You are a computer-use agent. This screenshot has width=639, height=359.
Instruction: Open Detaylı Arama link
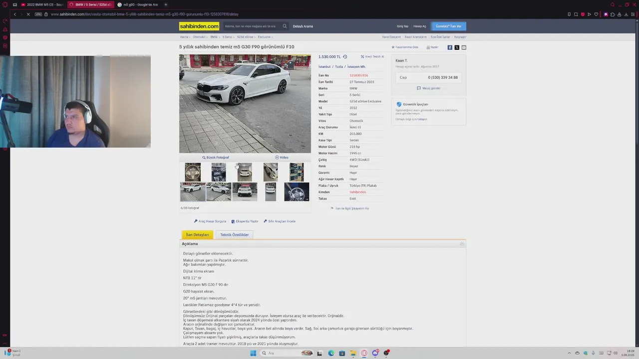pos(303,26)
